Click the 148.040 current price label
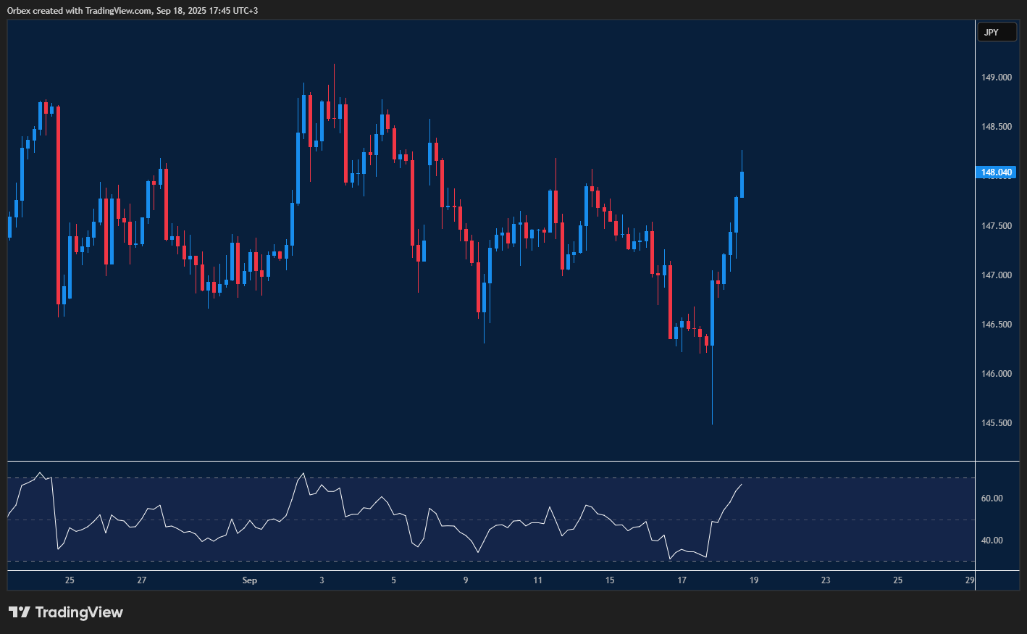Screen dimensions: 1027x634 (997, 172)
